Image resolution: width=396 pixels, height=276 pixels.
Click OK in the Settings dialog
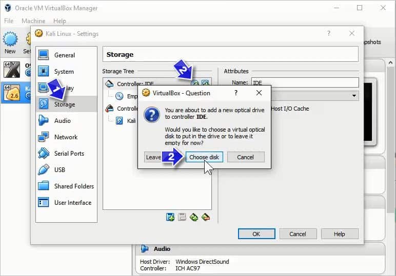[x=256, y=234]
